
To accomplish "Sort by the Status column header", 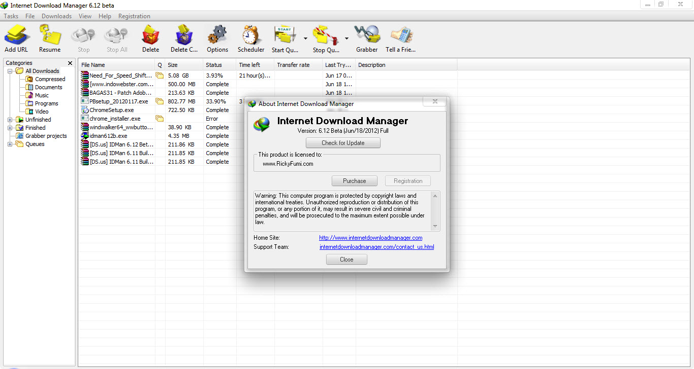I will (219, 65).
